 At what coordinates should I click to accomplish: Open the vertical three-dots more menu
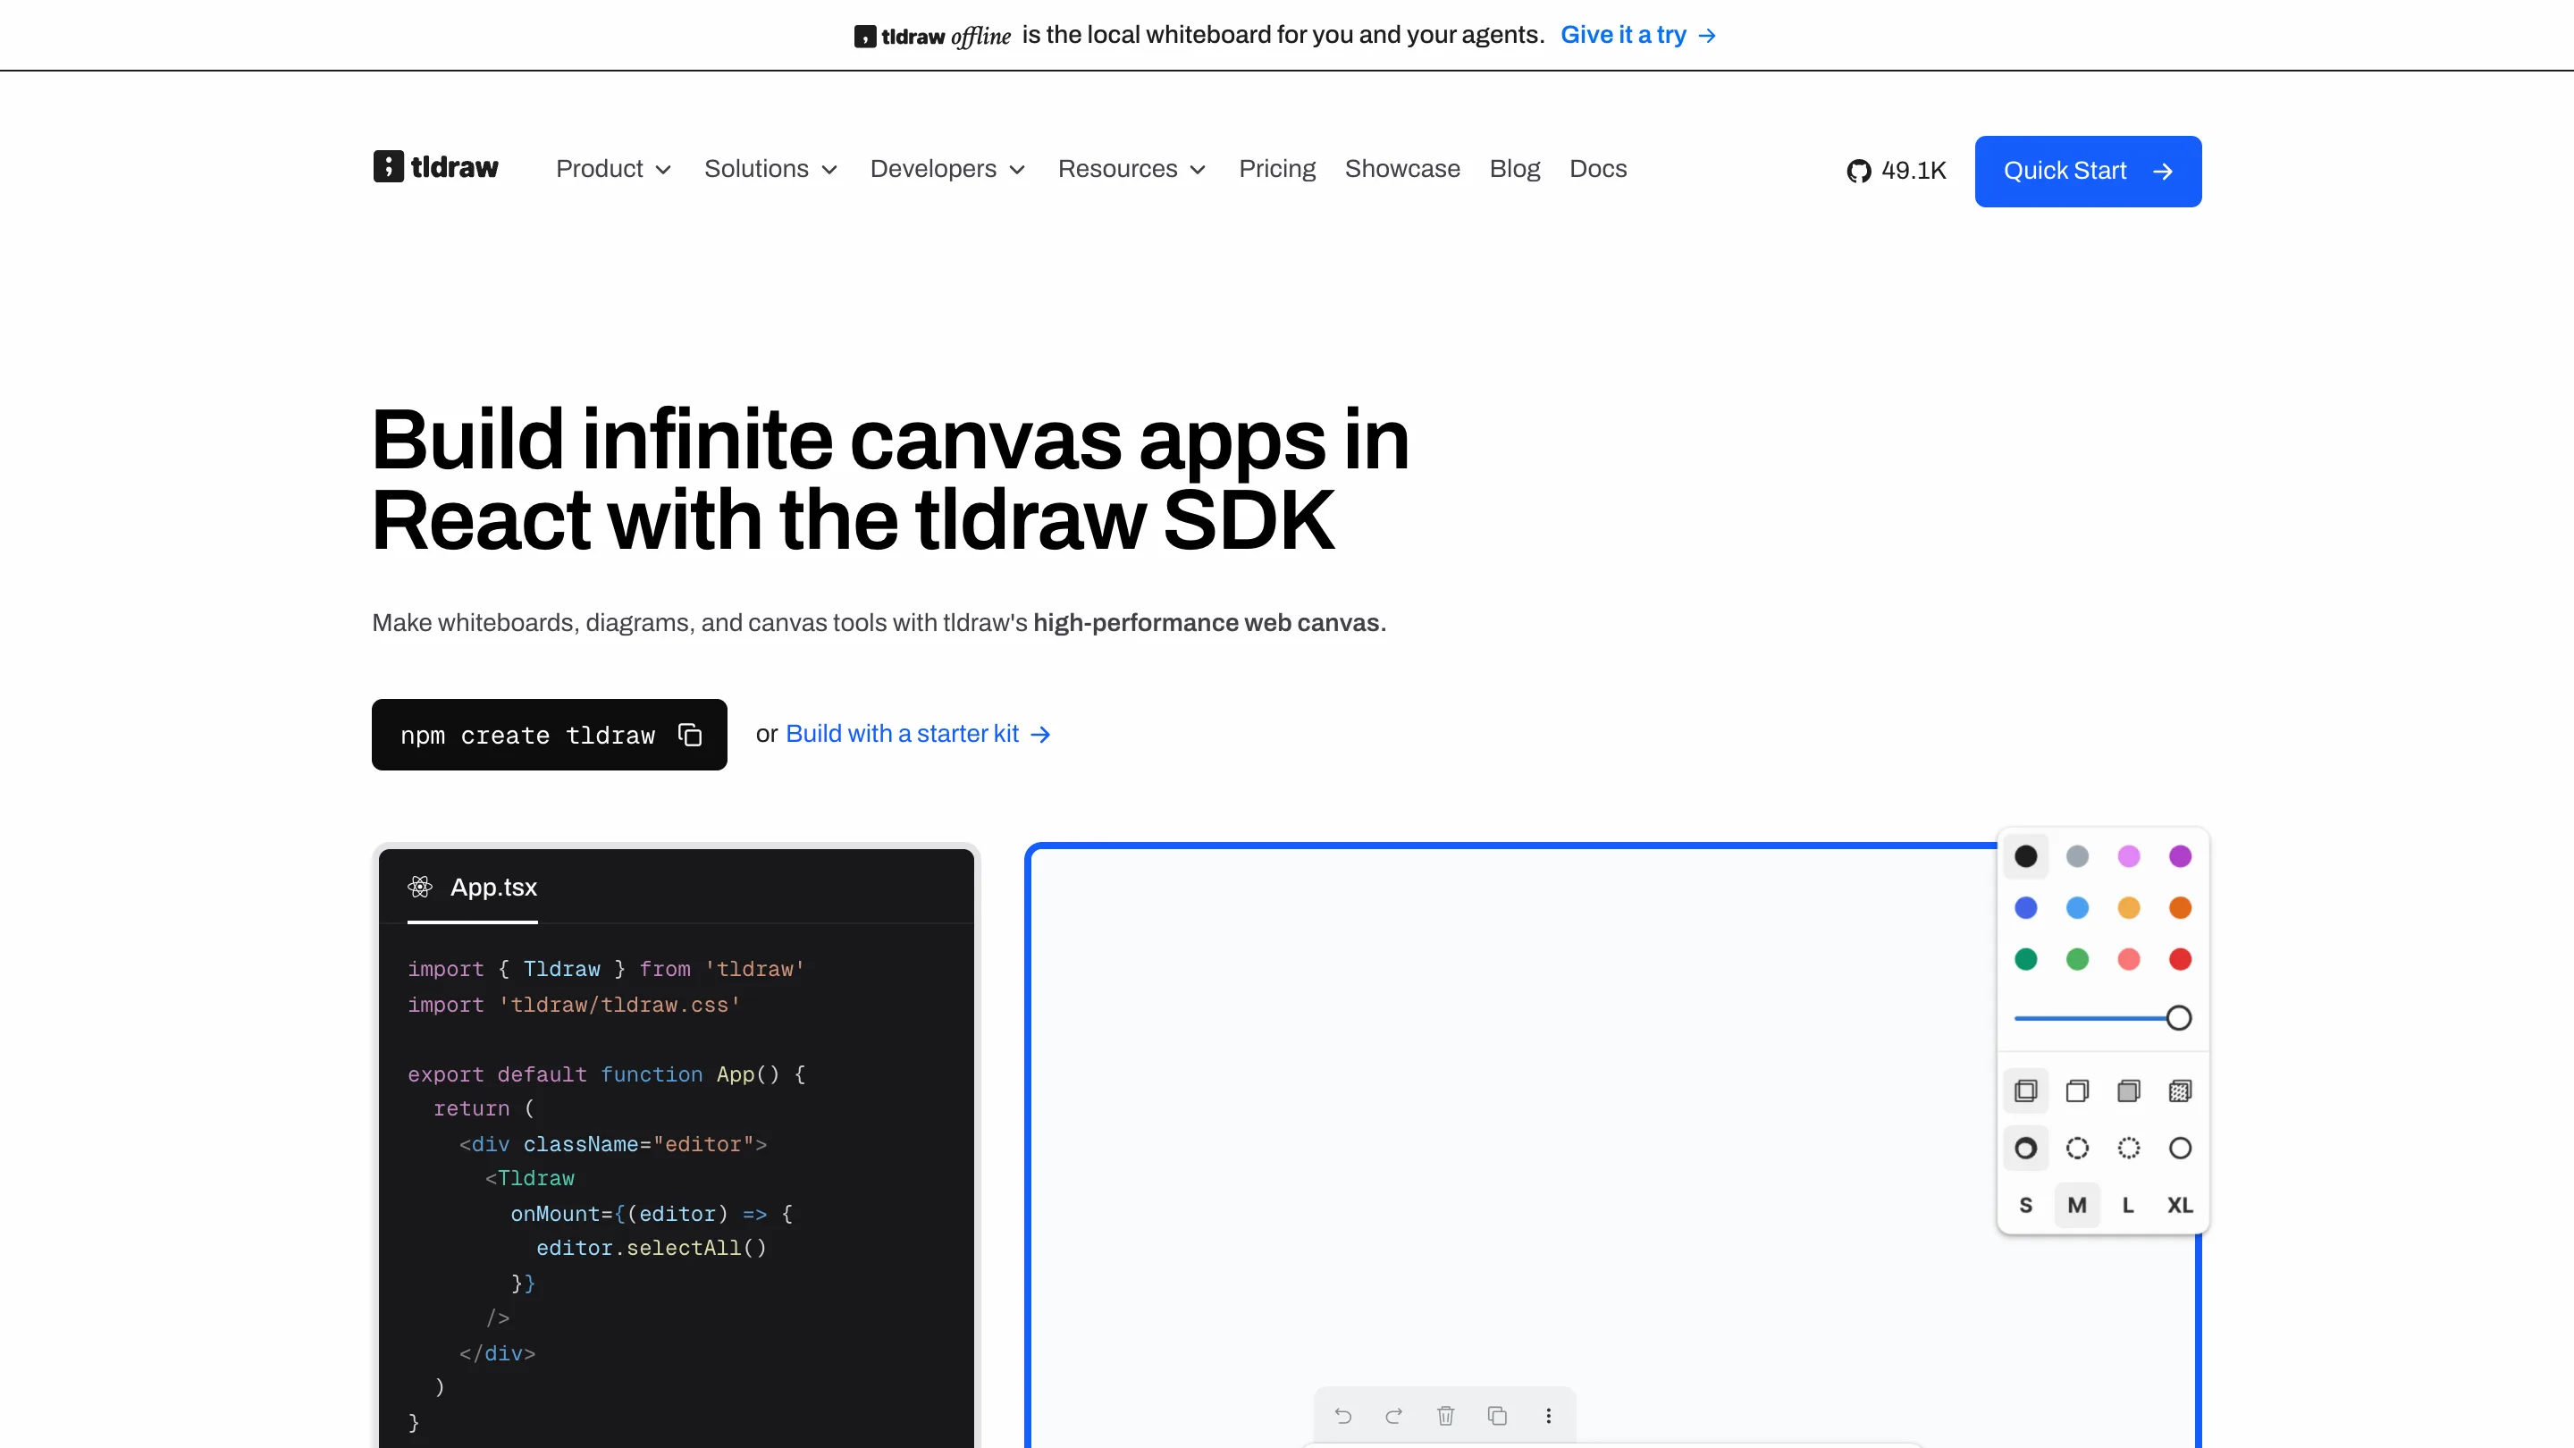pyautogui.click(x=1549, y=1415)
